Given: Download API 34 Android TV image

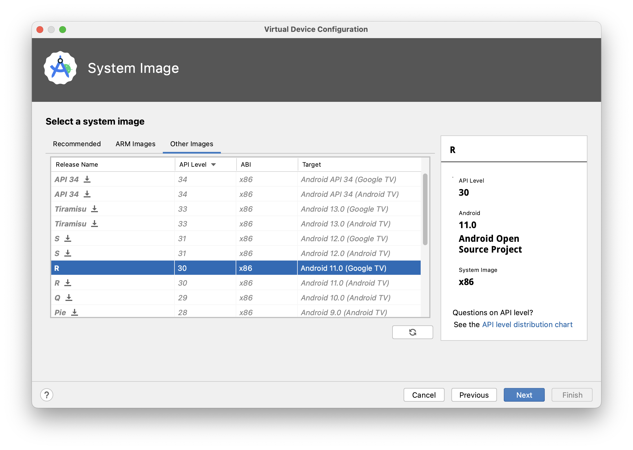Looking at the screenshot, I should pos(87,194).
